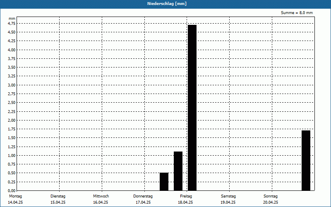Click the Freitag day label

click(x=186, y=196)
